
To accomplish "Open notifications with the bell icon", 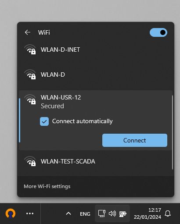I will (168, 213).
